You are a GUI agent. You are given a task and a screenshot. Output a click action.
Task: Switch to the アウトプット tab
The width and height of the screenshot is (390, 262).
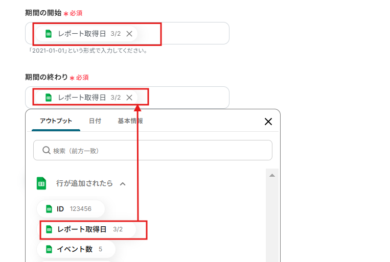[56, 121]
